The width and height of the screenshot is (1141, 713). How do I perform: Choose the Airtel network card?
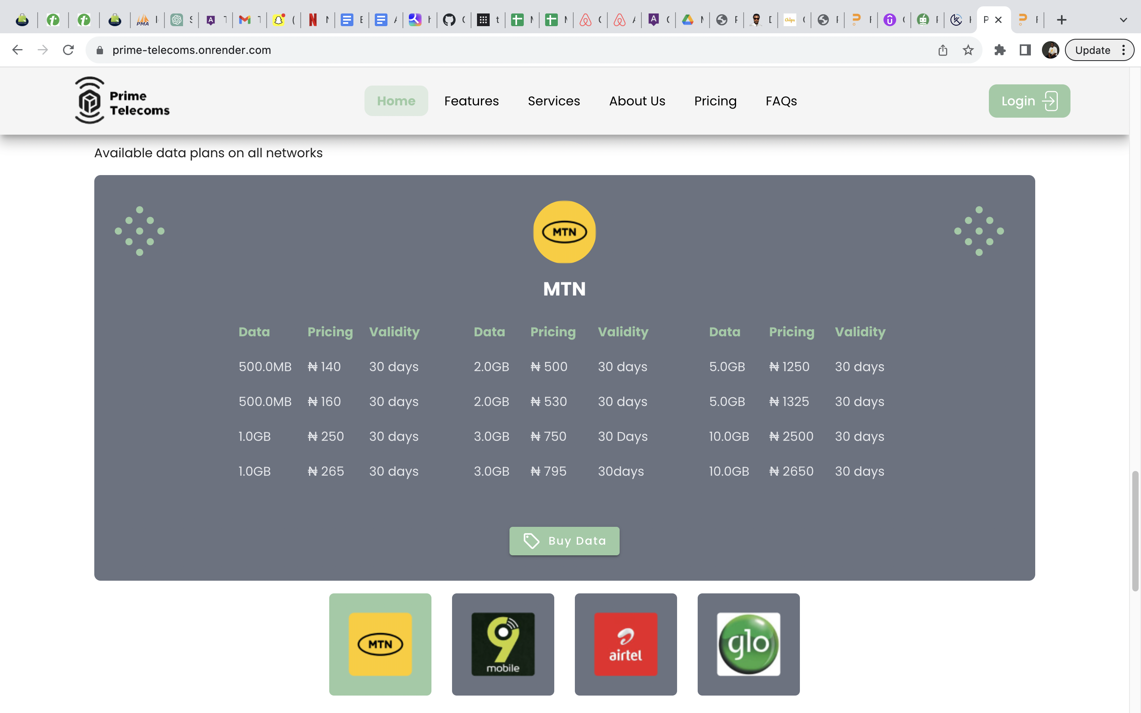626,644
